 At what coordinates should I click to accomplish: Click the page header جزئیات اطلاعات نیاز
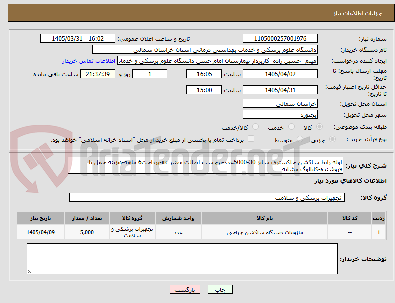coord(357,13)
